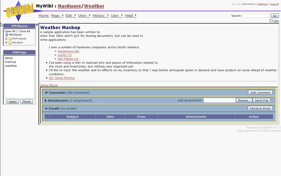Select the weather tag
The image size is (281, 176).
tap(11, 66)
